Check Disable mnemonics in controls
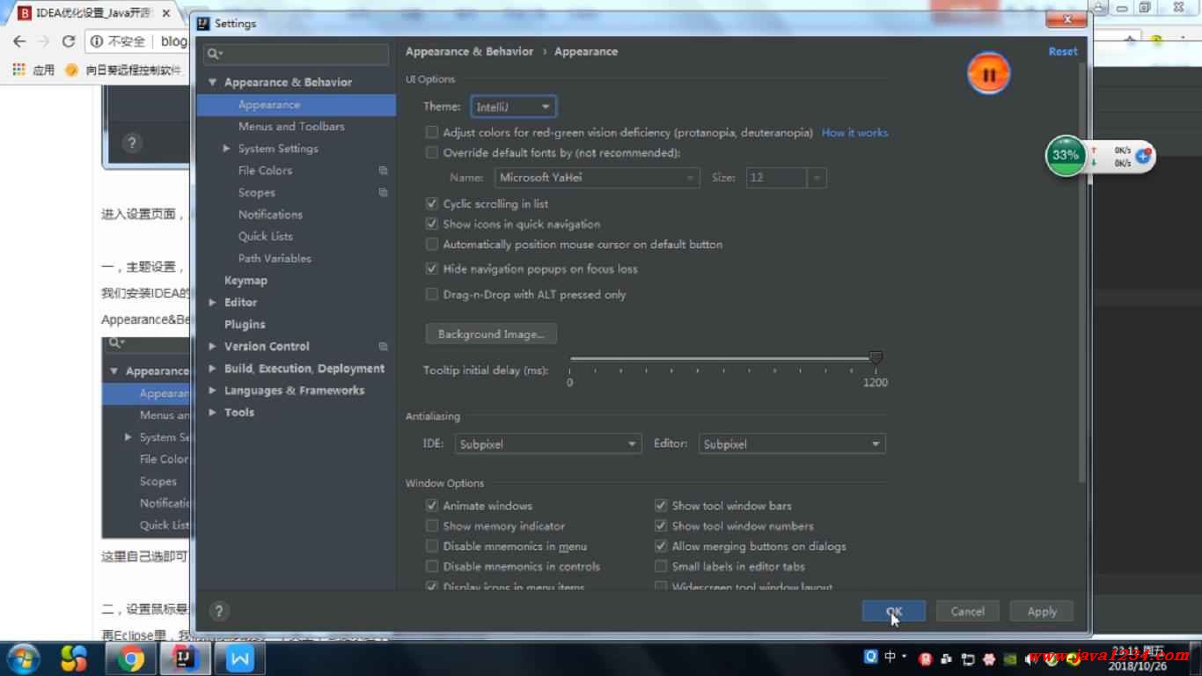 click(x=431, y=567)
